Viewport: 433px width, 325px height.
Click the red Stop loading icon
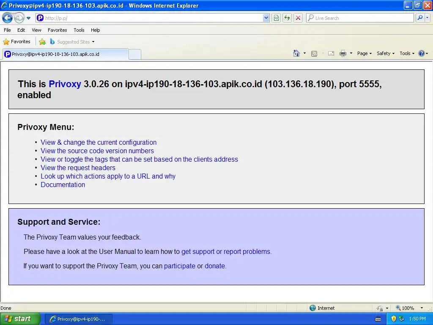(x=298, y=18)
